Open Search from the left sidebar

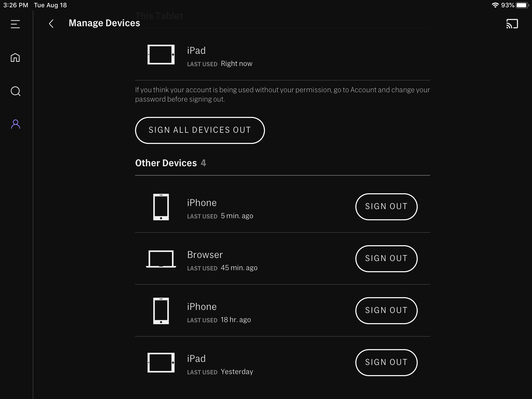(x=15, y=91)
